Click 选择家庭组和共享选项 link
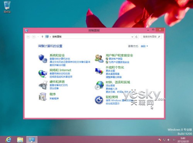 point(61,77)
